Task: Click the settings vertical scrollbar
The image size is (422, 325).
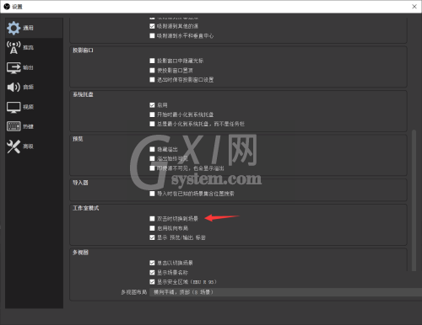Action: (414, 200)
